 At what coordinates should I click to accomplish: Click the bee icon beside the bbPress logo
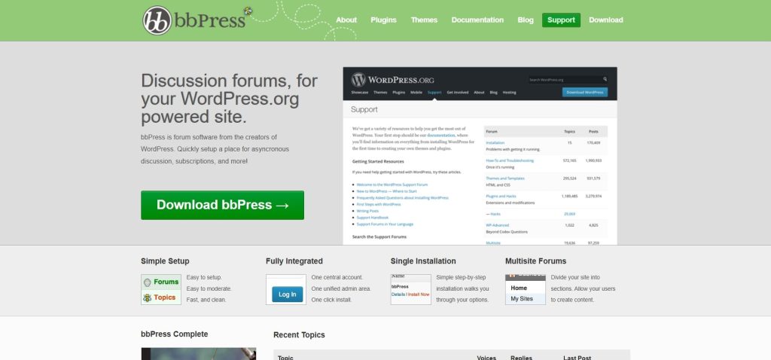tap(248, 11)
